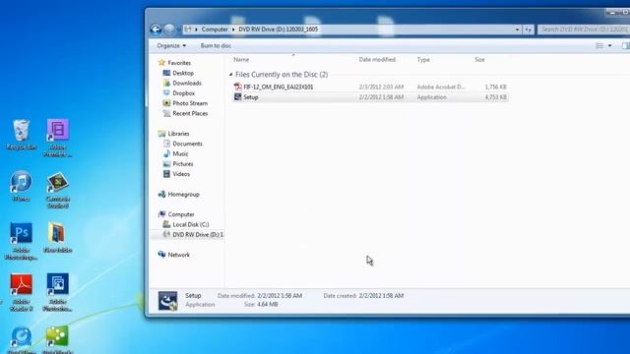Go back with the Explorer back arrow
The image size is (630, 354).
tap(156, 29)
